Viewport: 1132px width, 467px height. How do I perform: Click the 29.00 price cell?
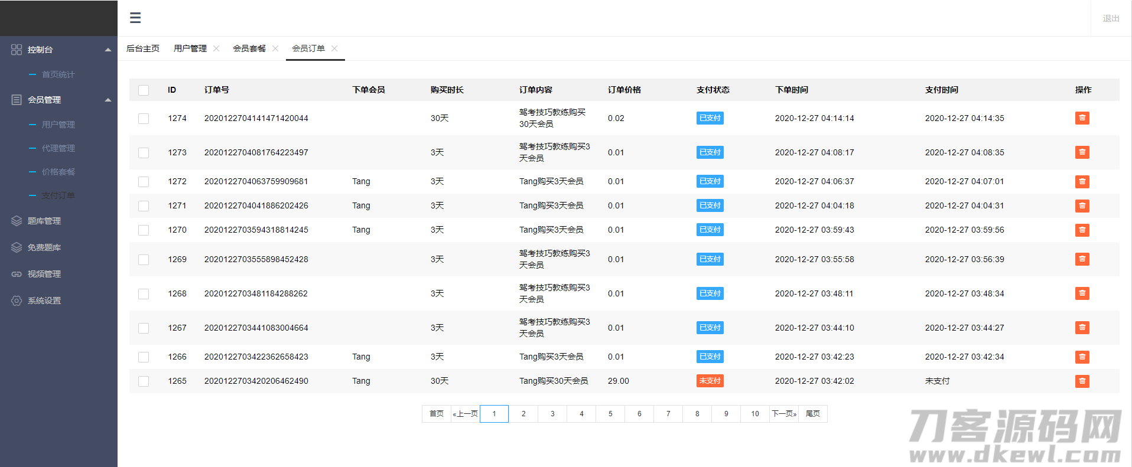619,381
